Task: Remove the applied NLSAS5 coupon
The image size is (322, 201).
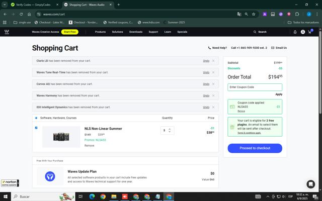Action: (241, 111)
